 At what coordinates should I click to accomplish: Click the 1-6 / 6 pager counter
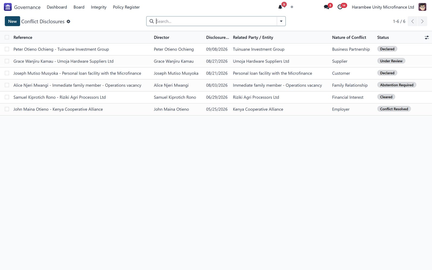pos(399,21)
